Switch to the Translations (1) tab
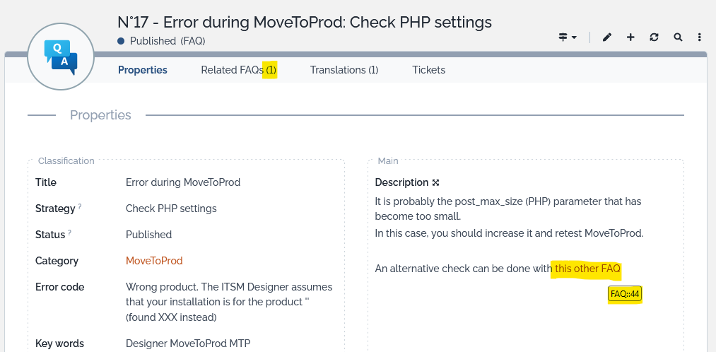The width and height of the screenshot is (716, 352). pyautogui.click(x=344, y=70)
